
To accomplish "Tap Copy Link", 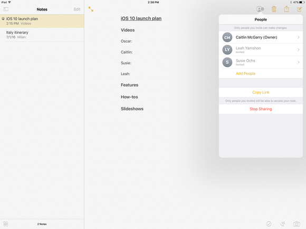I will [261, 92].
